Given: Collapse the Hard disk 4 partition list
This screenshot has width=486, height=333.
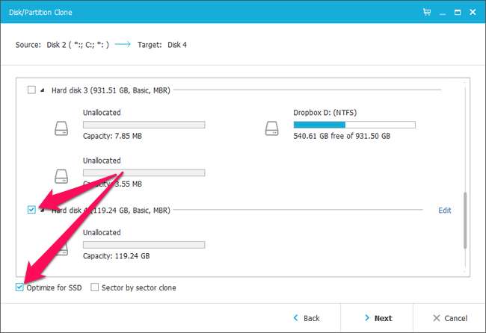Looking at the screenshot, I should pyautogui.click(x=43, y=211).
